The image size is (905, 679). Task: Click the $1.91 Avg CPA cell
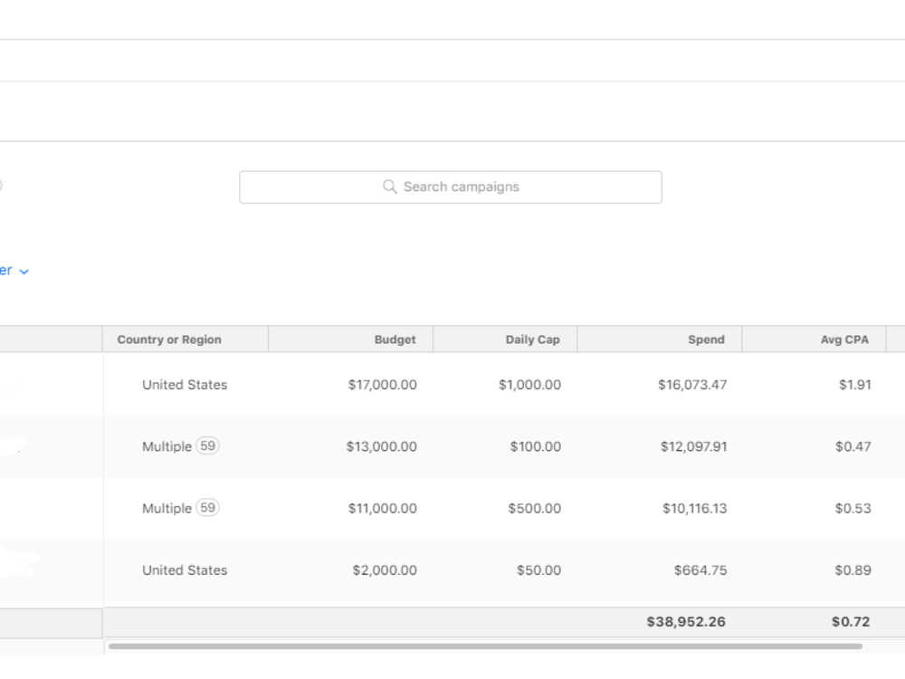(x=855, y=385)
